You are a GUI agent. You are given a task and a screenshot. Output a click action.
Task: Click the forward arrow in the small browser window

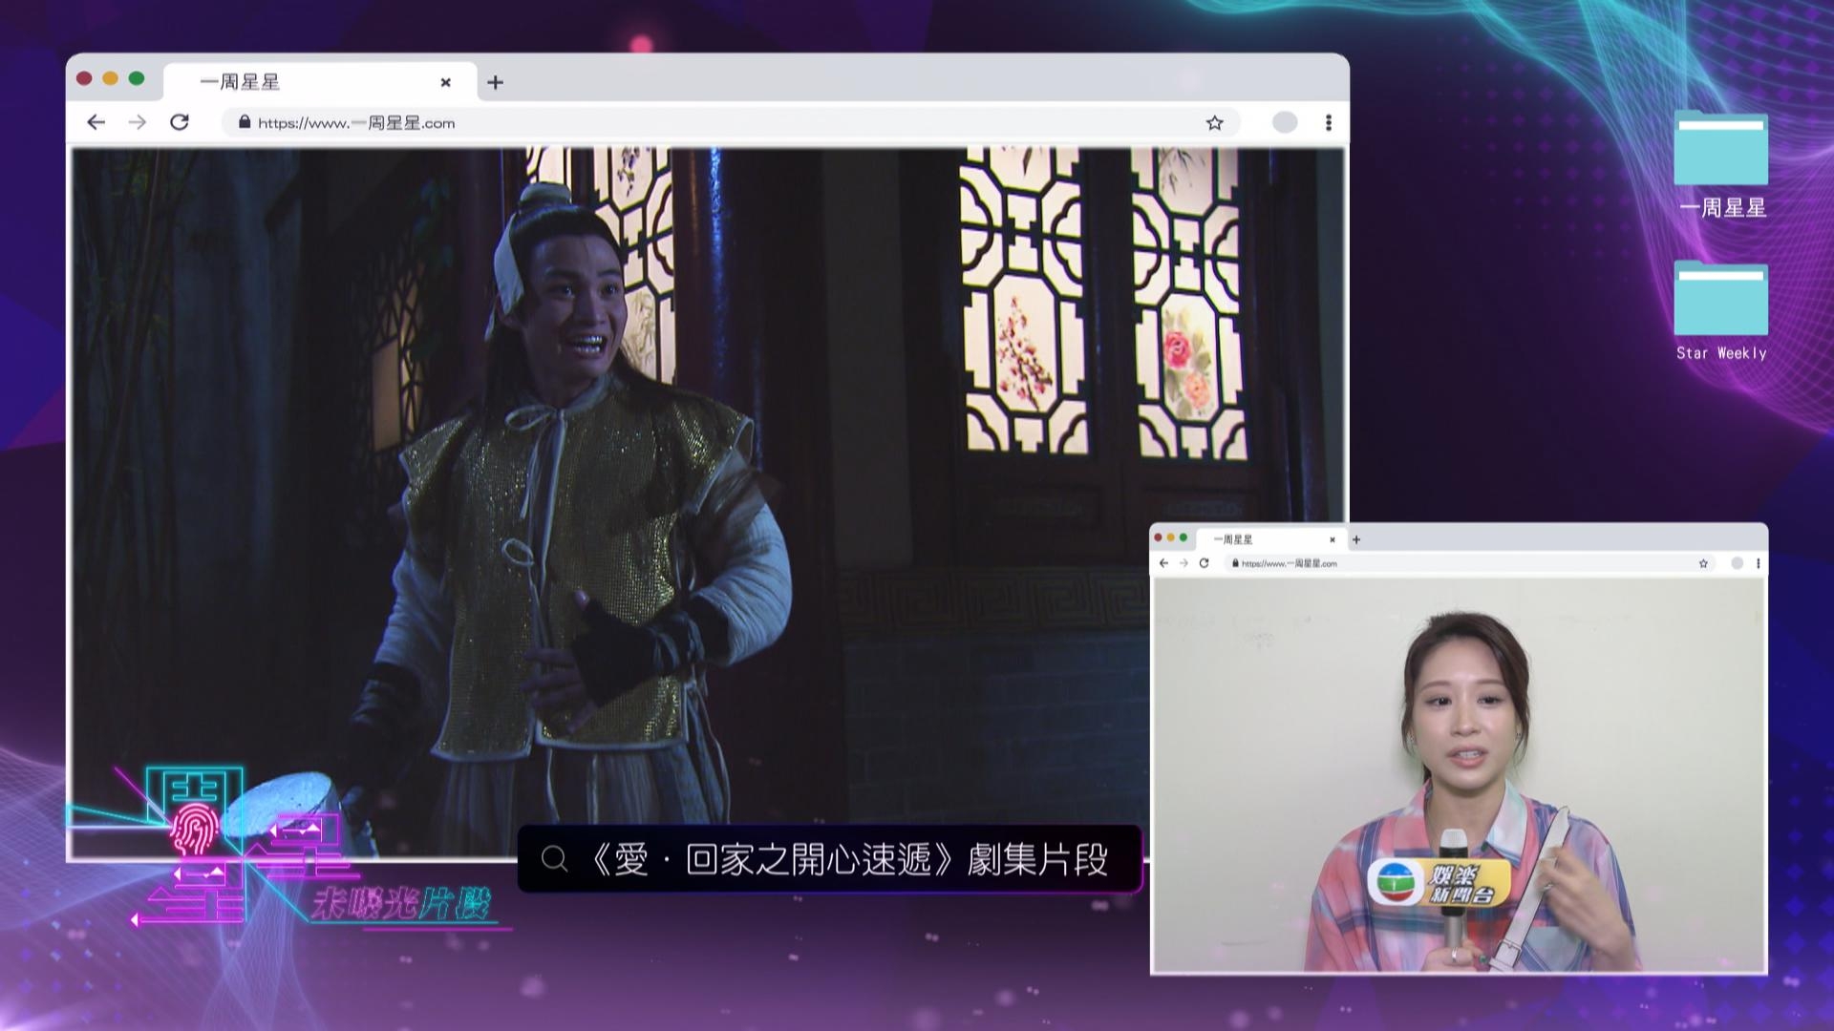[x=1184, y=563]
